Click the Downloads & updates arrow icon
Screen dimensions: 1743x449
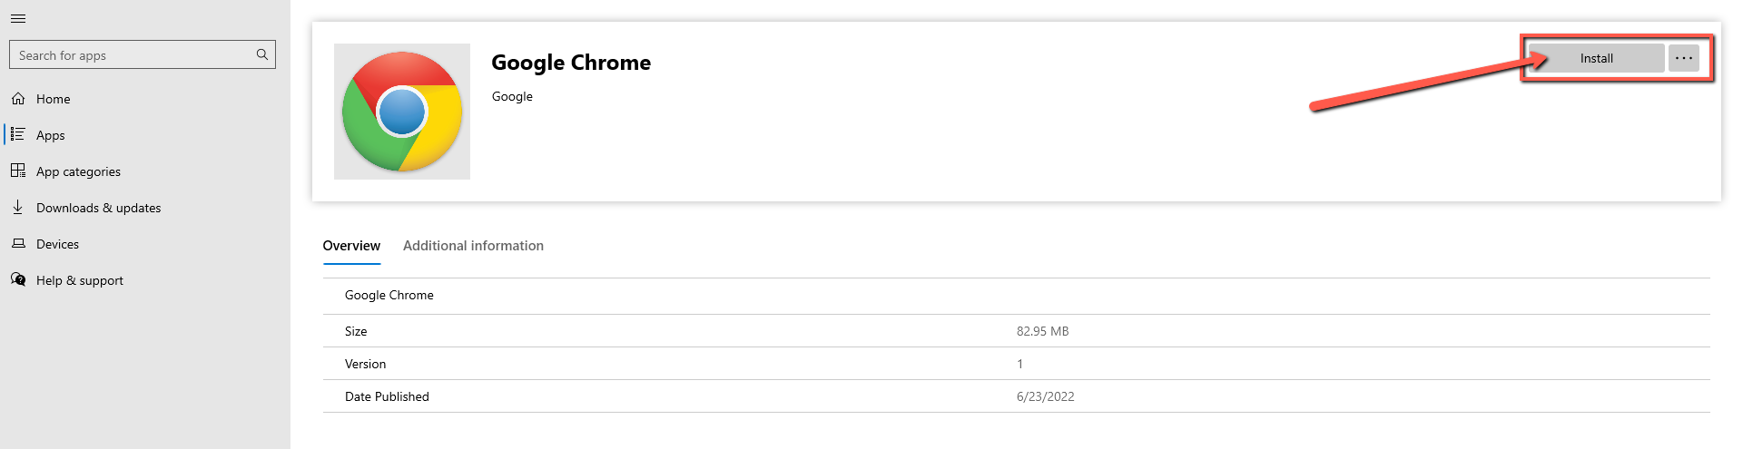[x=18, y=207]
